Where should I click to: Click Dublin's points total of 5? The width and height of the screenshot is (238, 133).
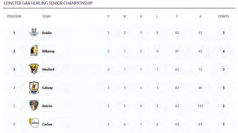point(224,33)
